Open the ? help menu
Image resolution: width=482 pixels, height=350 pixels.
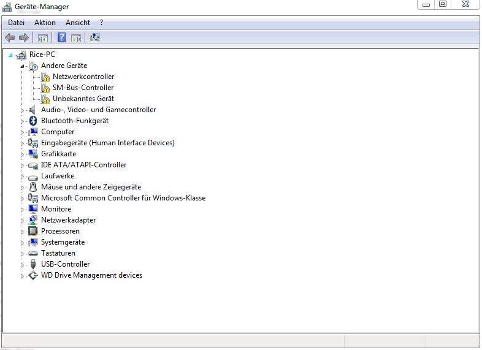tap(101, 23)
